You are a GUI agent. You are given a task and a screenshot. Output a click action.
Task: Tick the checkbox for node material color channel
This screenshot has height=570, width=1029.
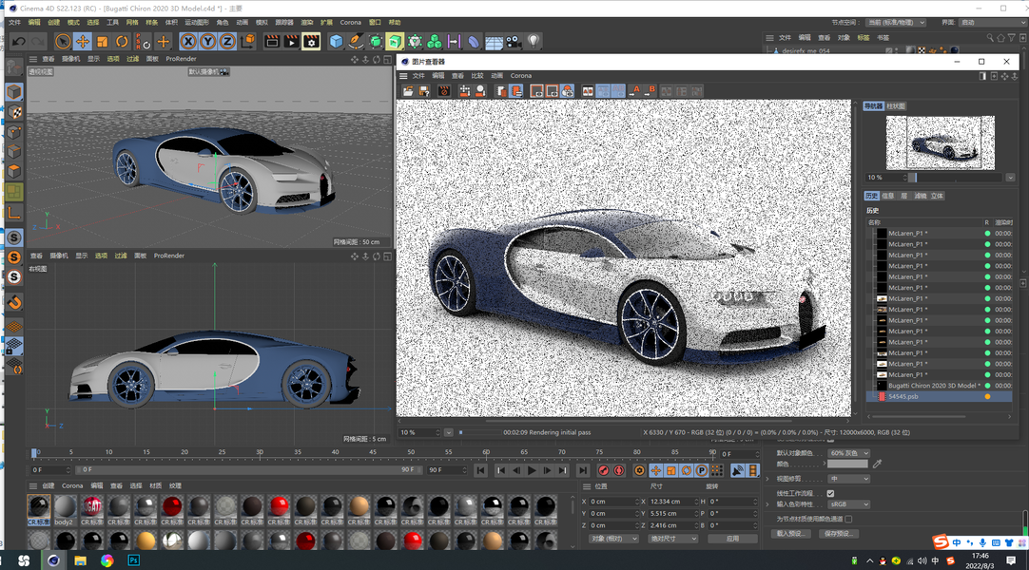848,519
